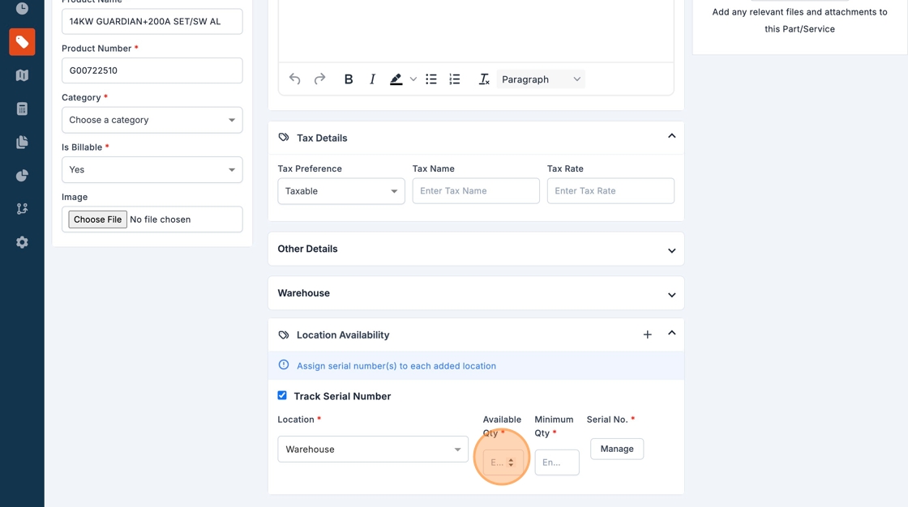Open the Tax Preference dropdown

[x=341, y=191]
